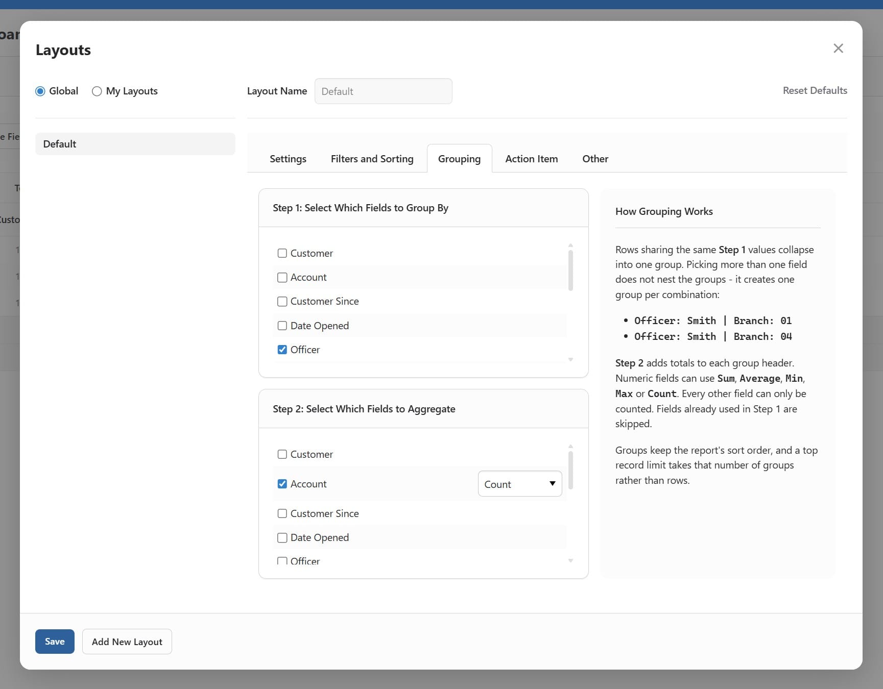Viewport: 883px width, 689px height.
Task: Click Reset Defaults link
Action: pyautogui.click(x=815, y=90)
